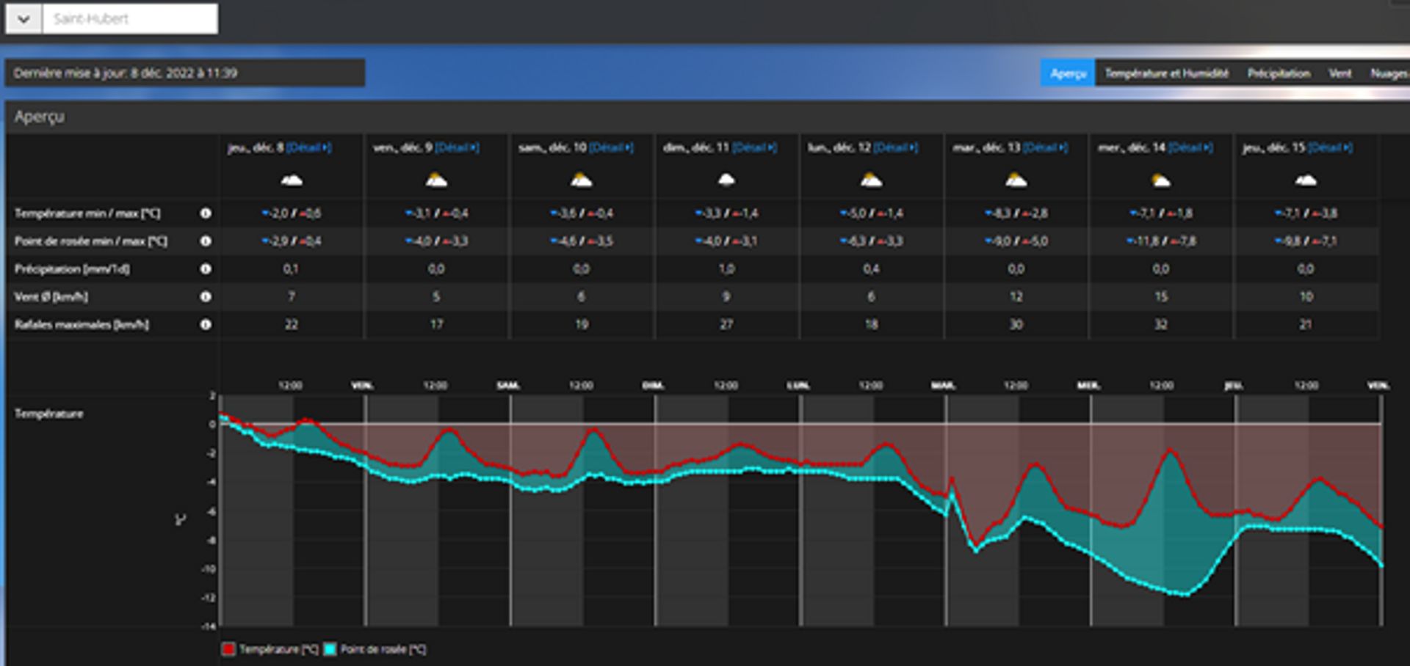Click wind value 15 for déc. 14
1410x666 pixels.
tap(1161, 297)
